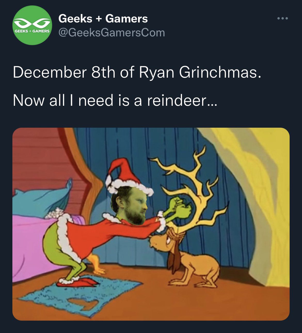Click the 'Now all I need is a reindeer' line
Screen dimensions: 302x333
click(115, 100)
